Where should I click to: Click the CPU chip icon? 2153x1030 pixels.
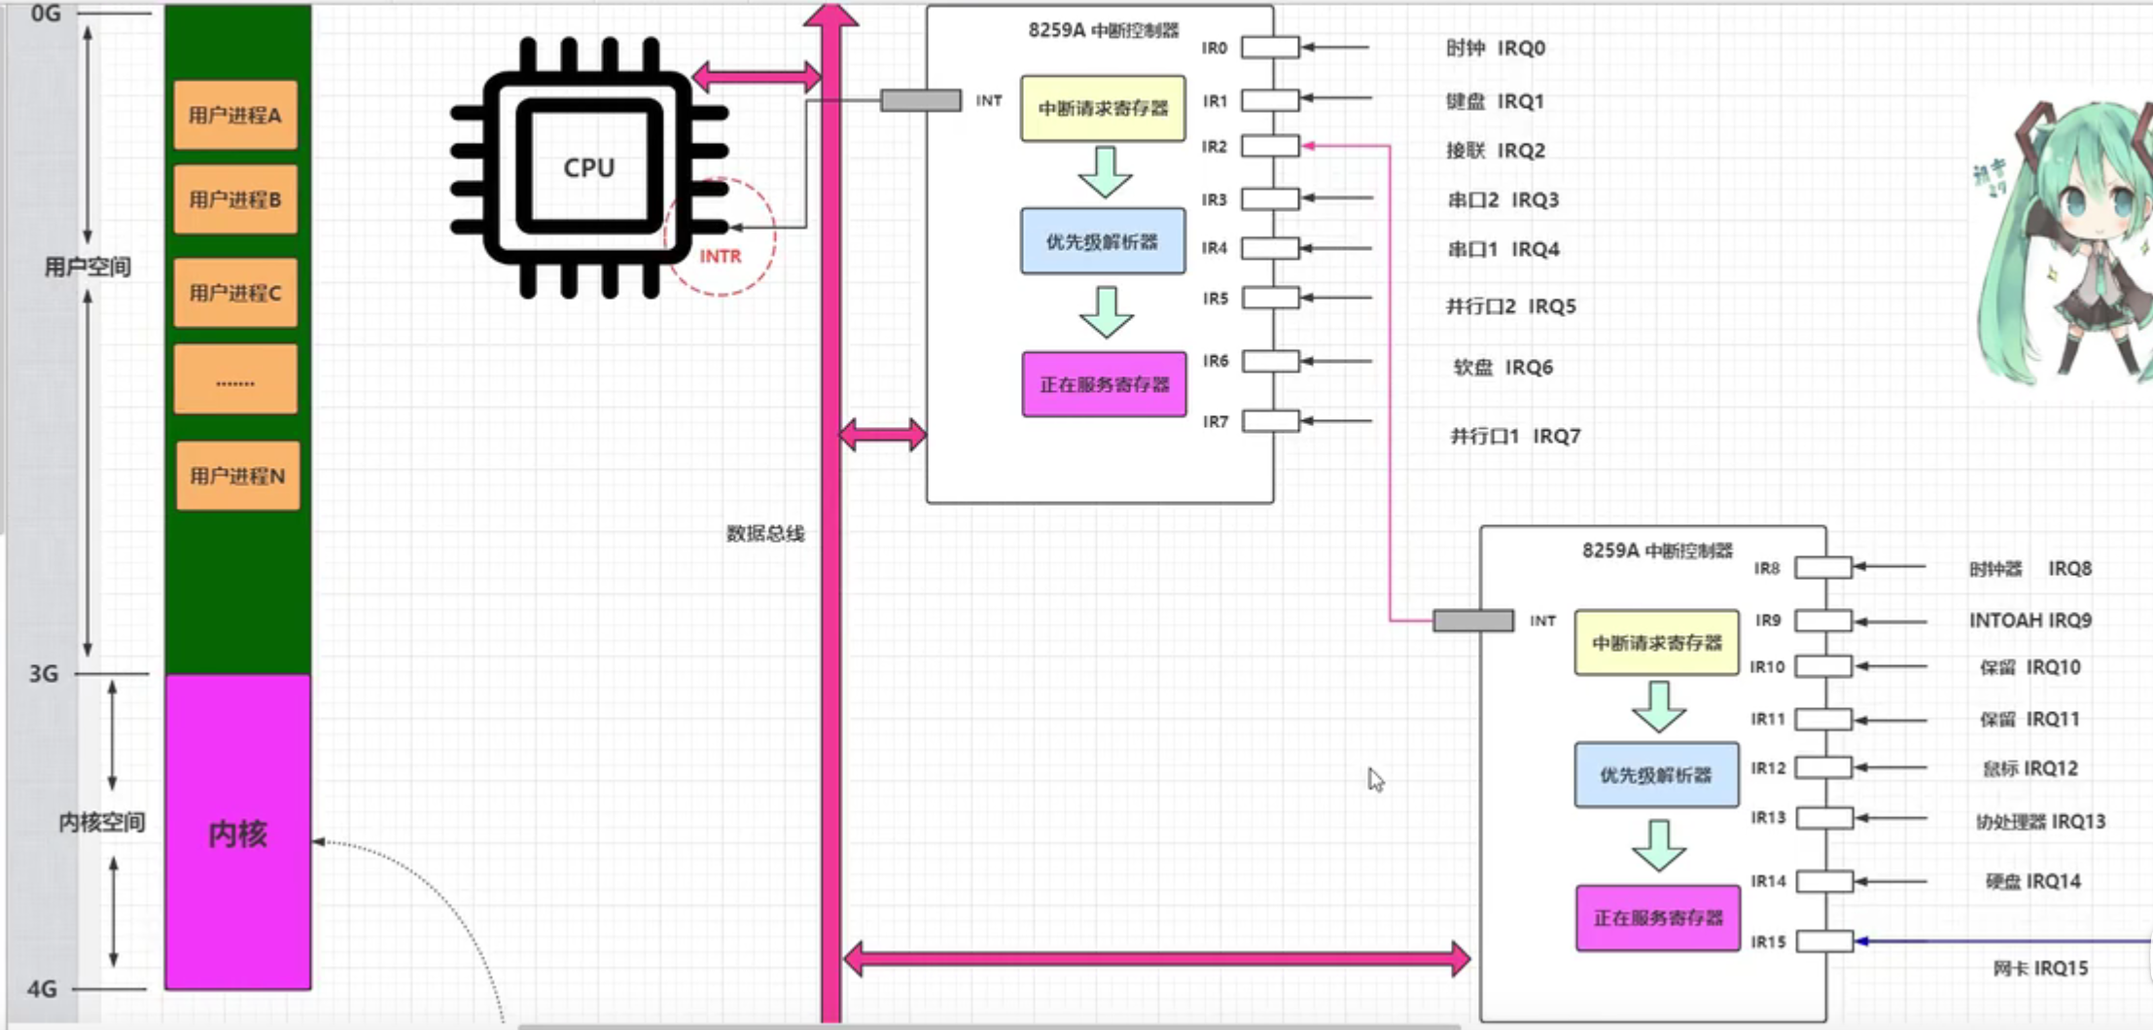[589, 168]
